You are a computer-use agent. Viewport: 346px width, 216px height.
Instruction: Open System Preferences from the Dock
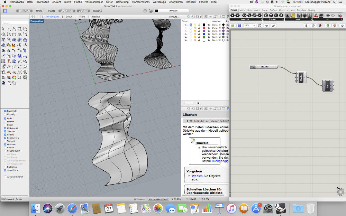click(268, 208)
